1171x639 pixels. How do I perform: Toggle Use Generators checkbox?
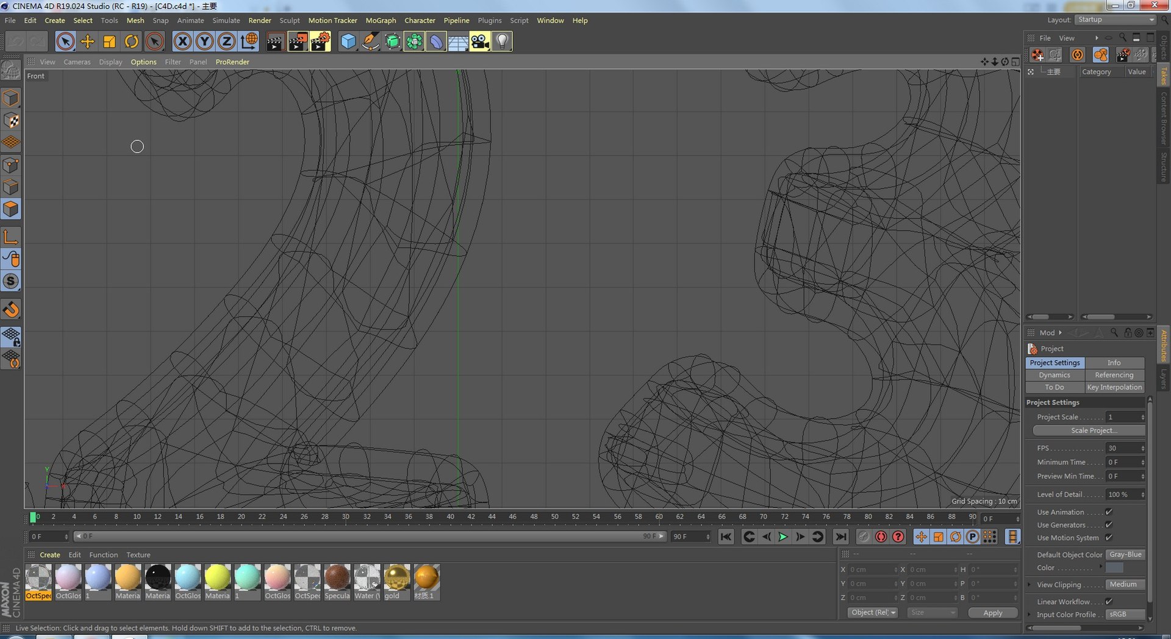(1109, 525)
